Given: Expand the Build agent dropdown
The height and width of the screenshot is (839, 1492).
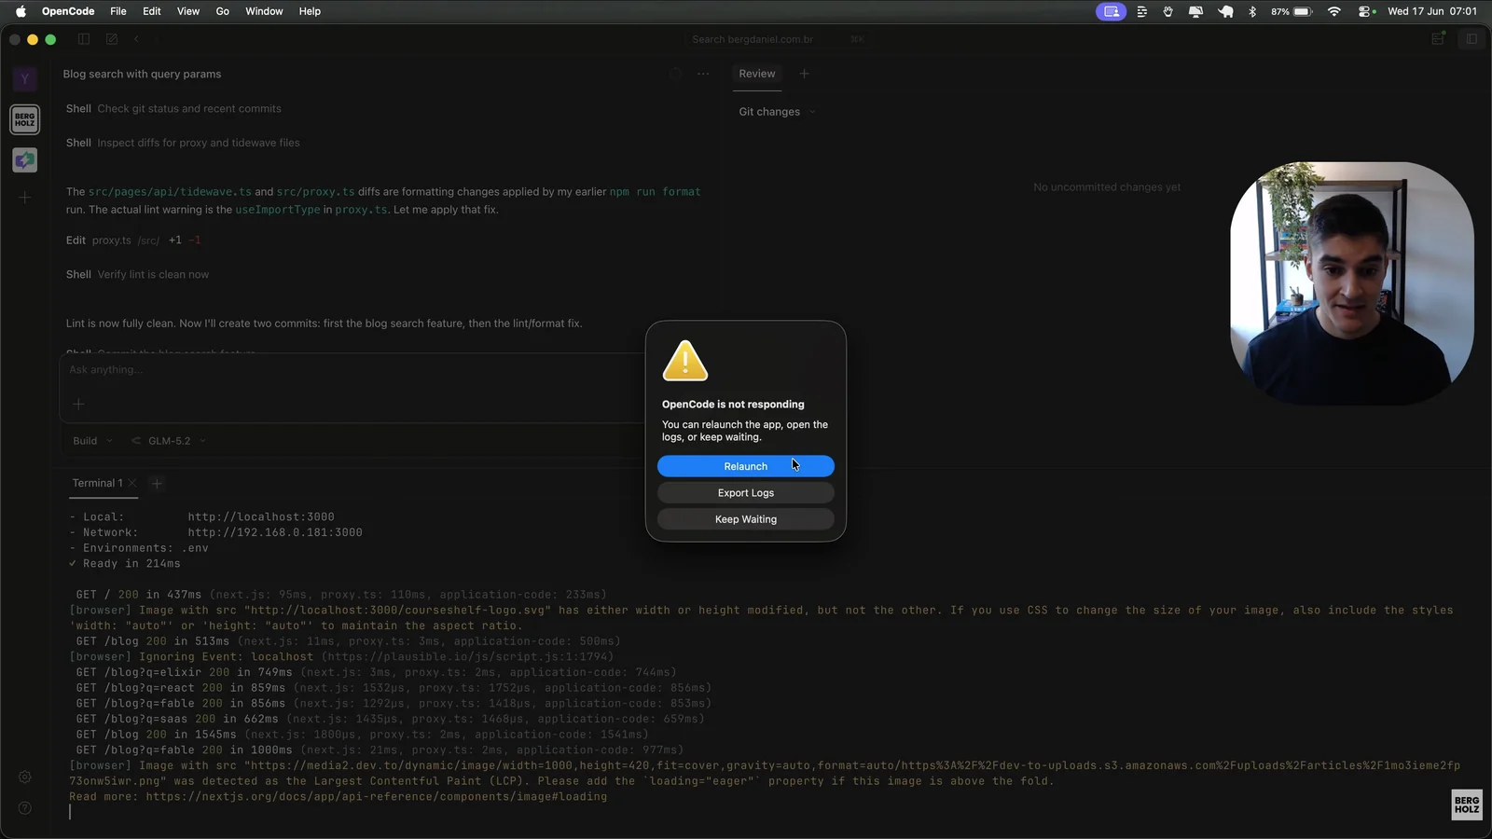Looking at the screenshot, I should coord(92,441).
